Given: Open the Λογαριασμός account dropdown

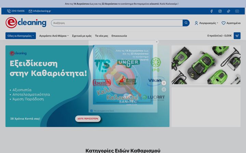Looking at the screenshot, I should pyautogui.click(x=206, y=23).
